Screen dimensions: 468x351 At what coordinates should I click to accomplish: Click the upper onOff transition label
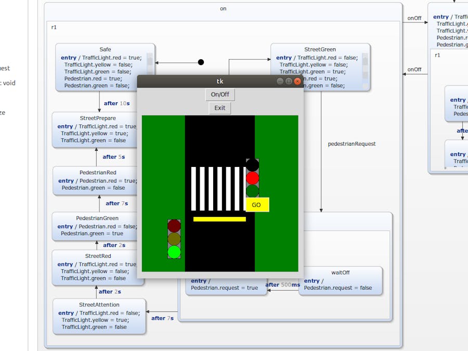[x=414, y=18]
